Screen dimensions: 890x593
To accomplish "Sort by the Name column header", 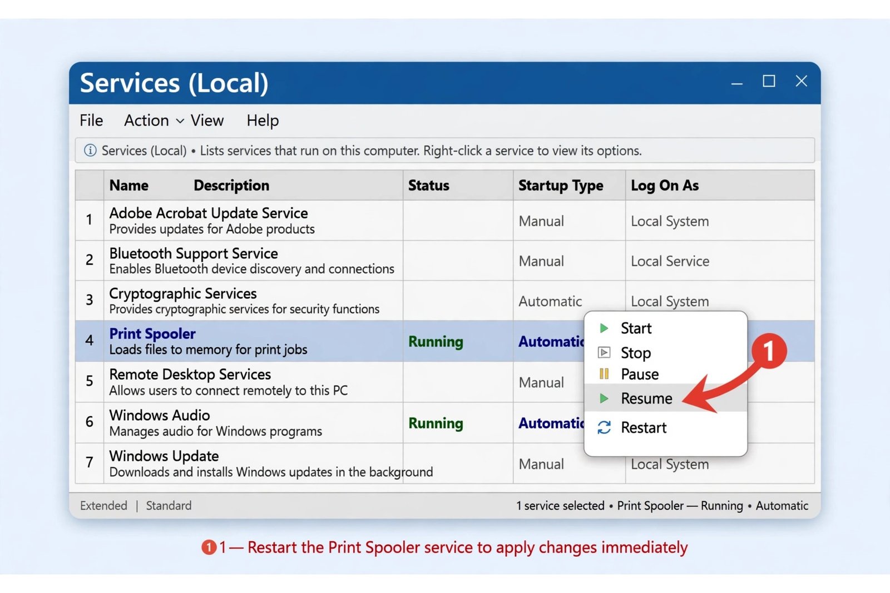I will point(128,185).
